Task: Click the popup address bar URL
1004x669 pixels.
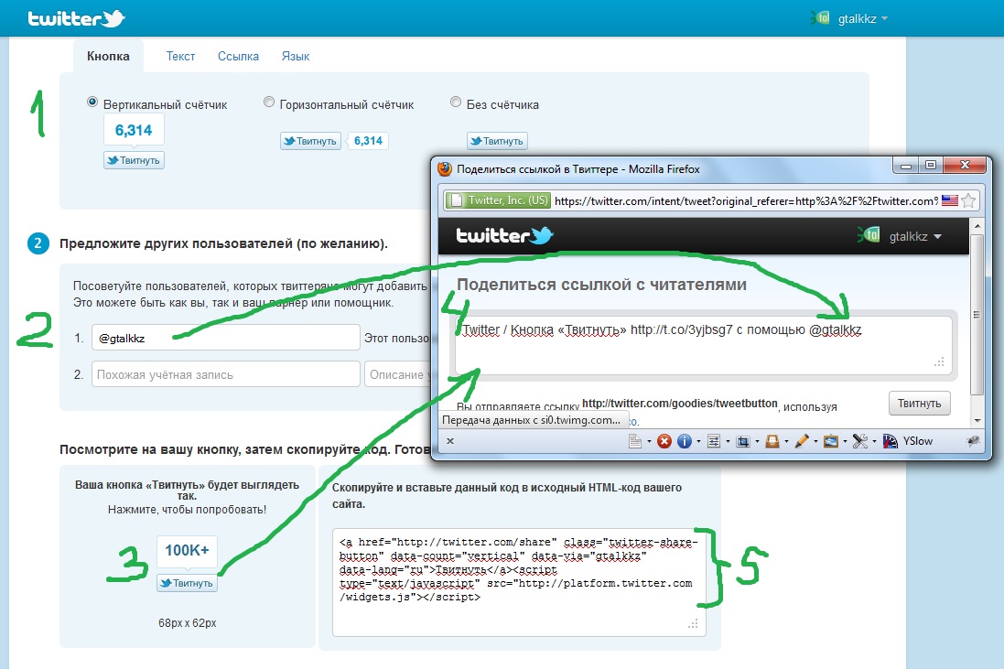Action: [746, 201]
